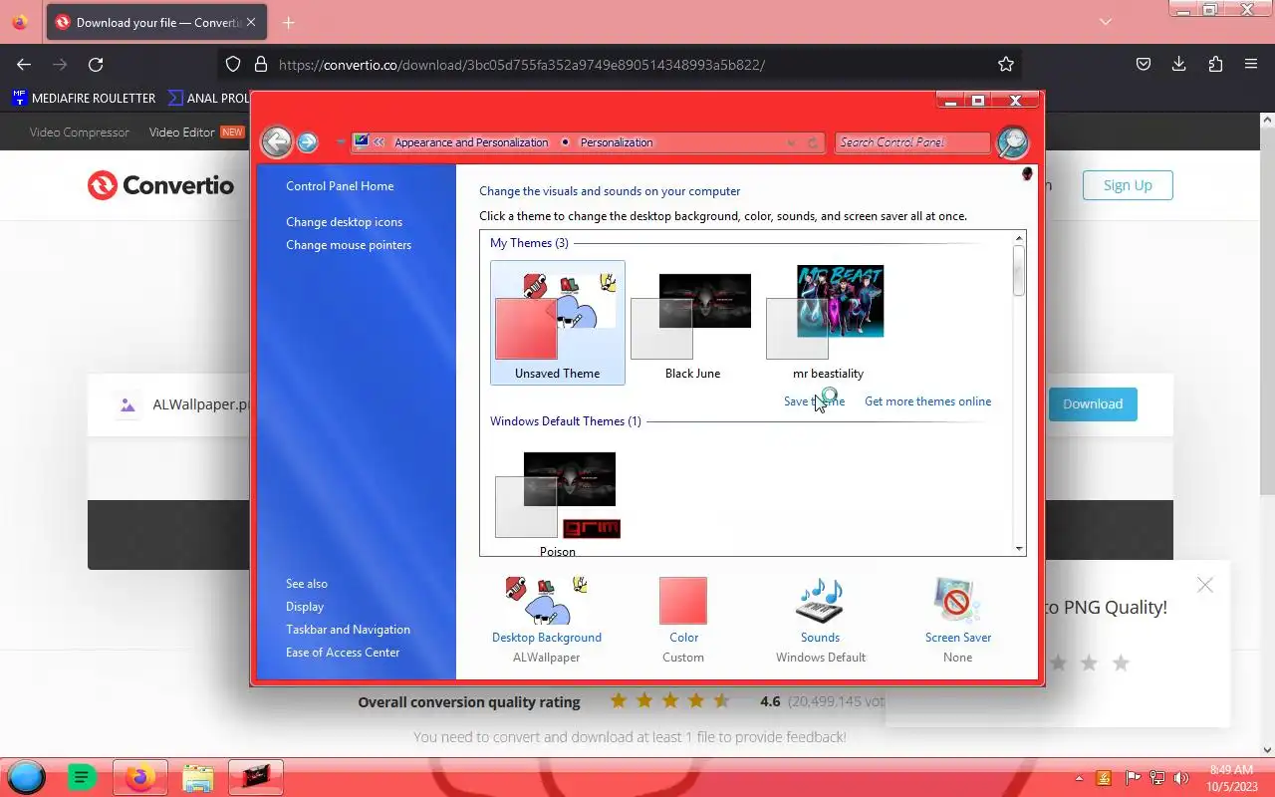
Task: Select the Black June theme
Action: pyautogui.click(x=692, y=322)
